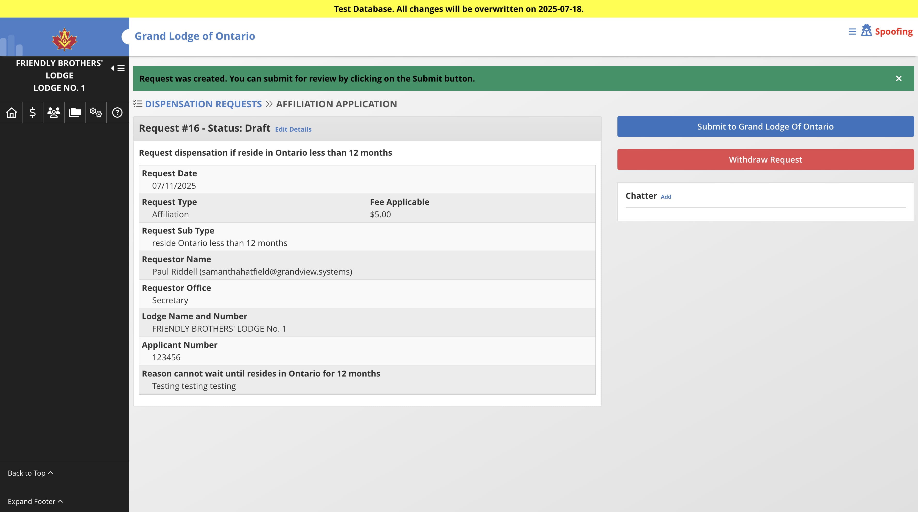
Task: Click Back to Top
Action: [x=30, y=473]
